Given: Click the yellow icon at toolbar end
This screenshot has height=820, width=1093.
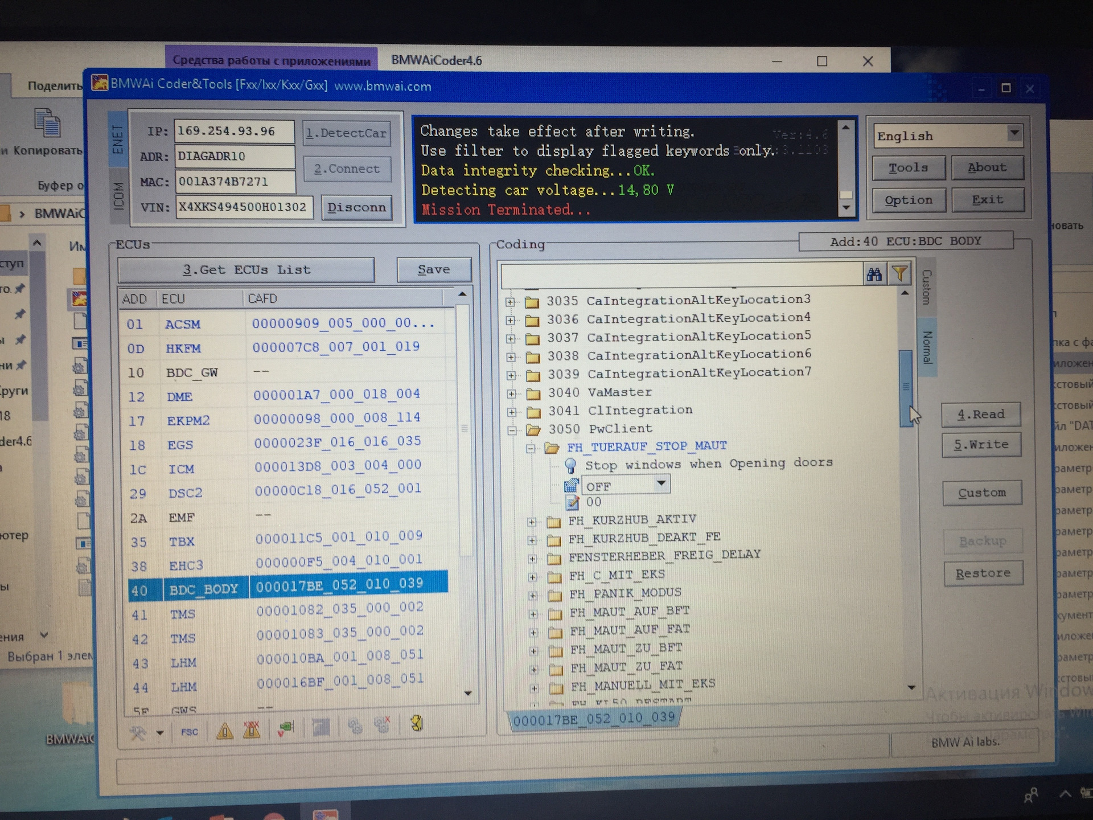Looking at the screenshot, I should [x=417, y=724].
